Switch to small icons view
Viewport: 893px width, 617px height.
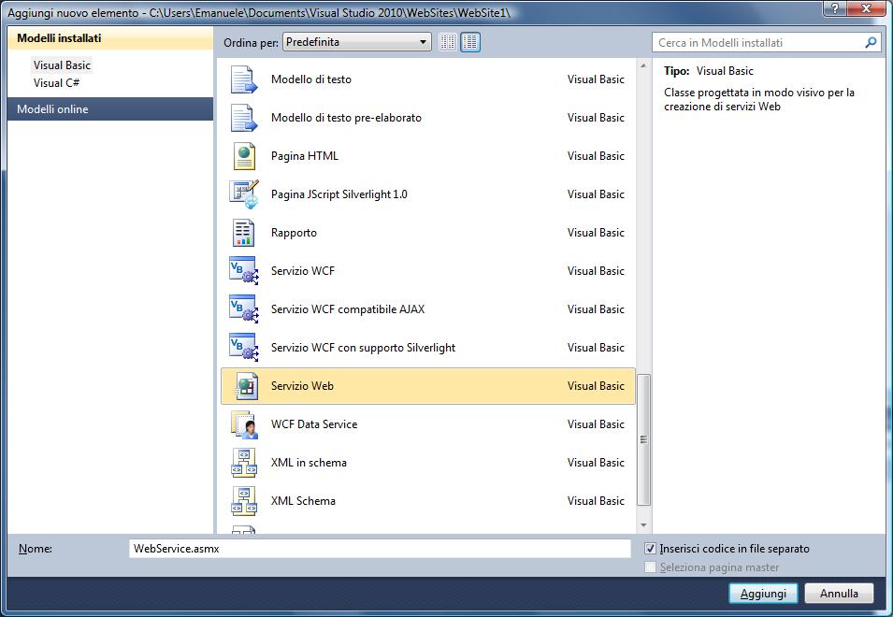[448, 42]
